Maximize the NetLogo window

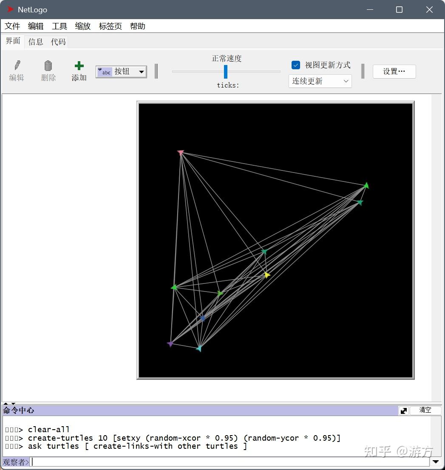click(399, 10)
